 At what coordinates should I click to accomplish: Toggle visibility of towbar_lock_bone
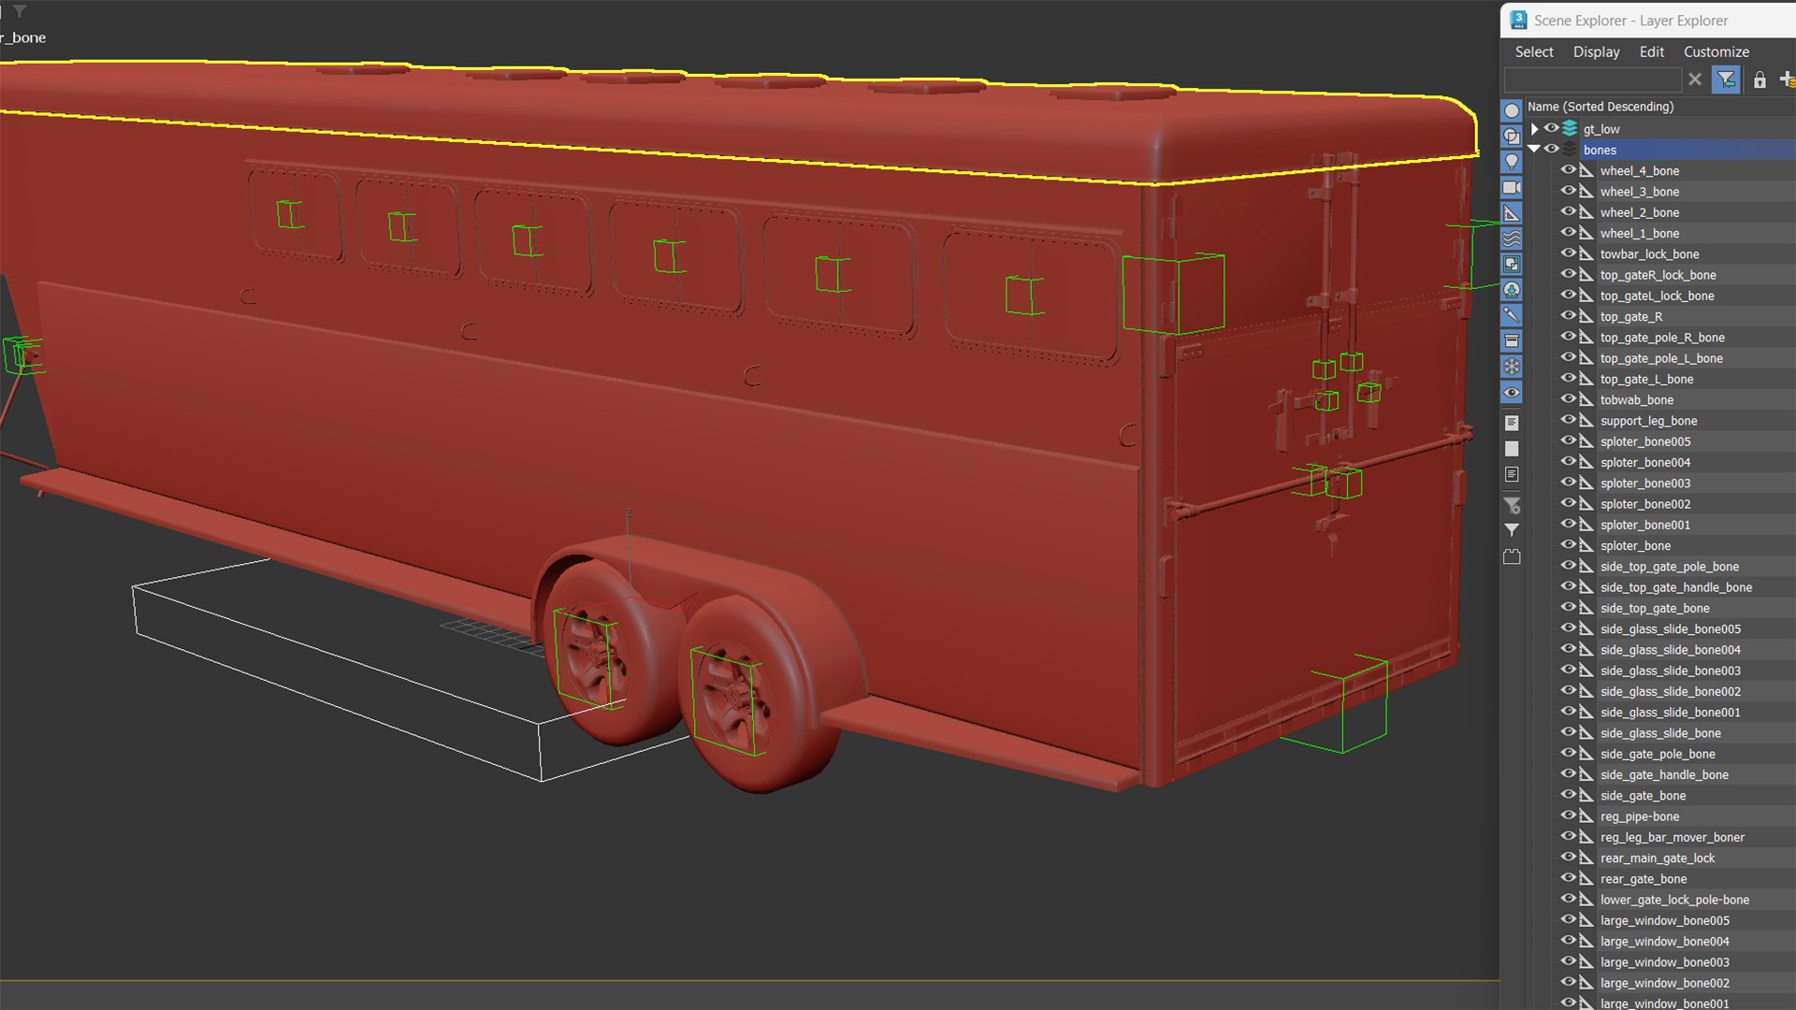click(x=1568, y=253)
